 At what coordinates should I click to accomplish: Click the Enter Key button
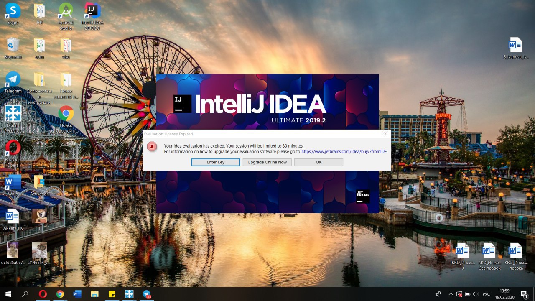(x=216, y=162)
